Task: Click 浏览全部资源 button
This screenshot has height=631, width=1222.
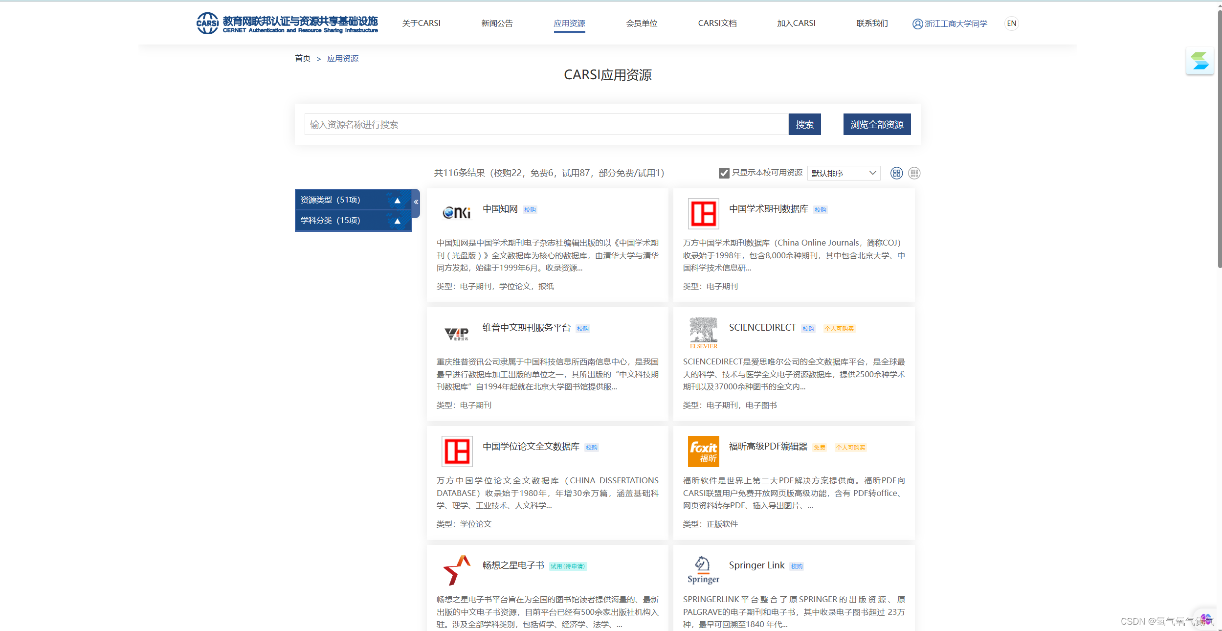Action: point(877,124)
